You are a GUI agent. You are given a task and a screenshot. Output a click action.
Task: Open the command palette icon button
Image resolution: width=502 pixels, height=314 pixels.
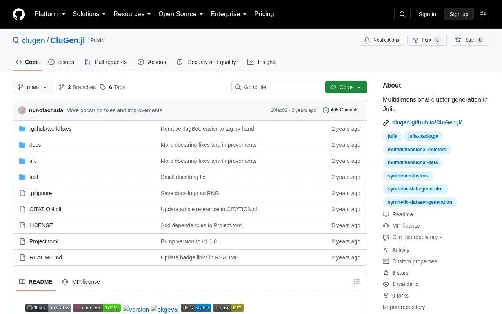pyautogui.click(x=483, y=14)
